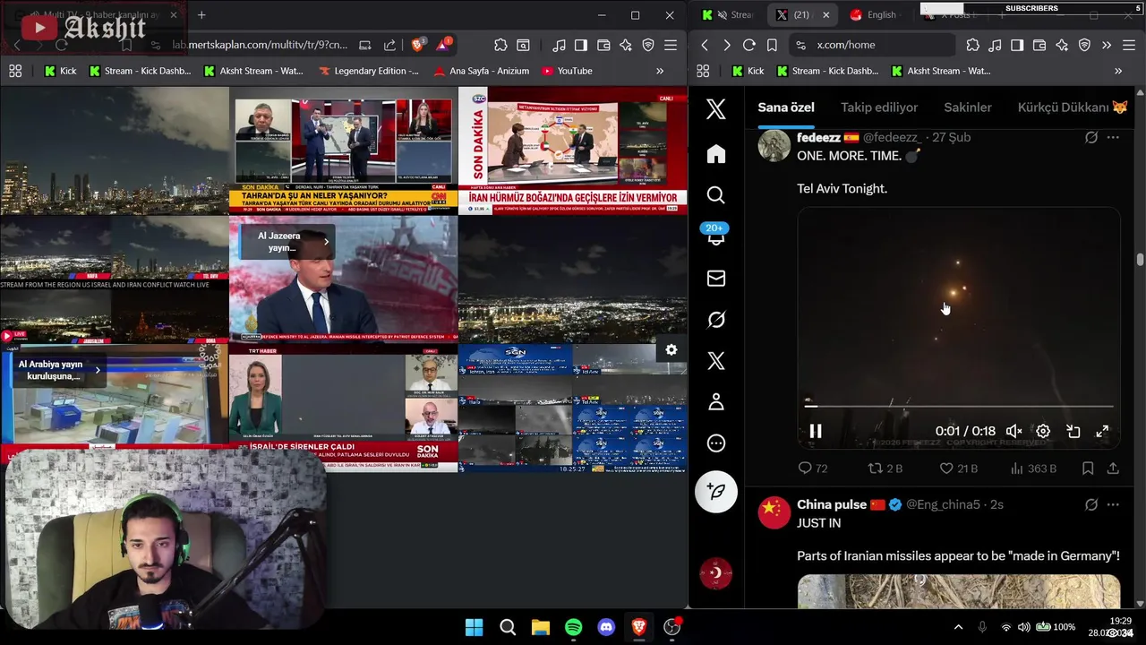Expand hidden toolbar icons chevron in x.com window
Viewport: 1146px width, 645px height.
click(1107, 45)
